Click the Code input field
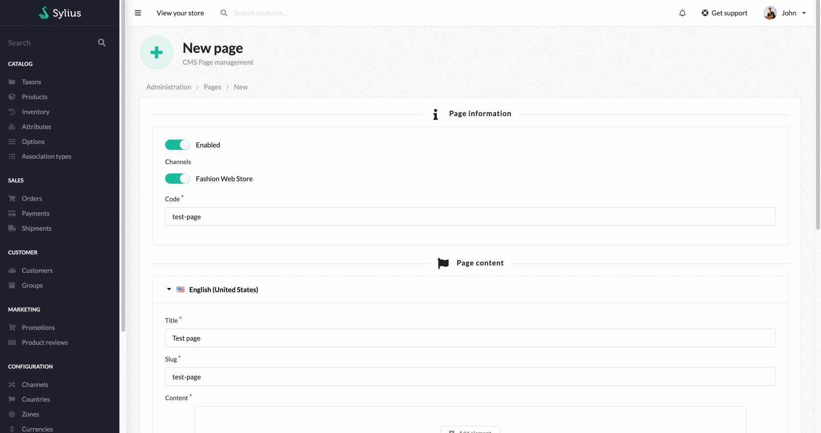Viewport: 821px width, 433px height. [x=470, y=216]
